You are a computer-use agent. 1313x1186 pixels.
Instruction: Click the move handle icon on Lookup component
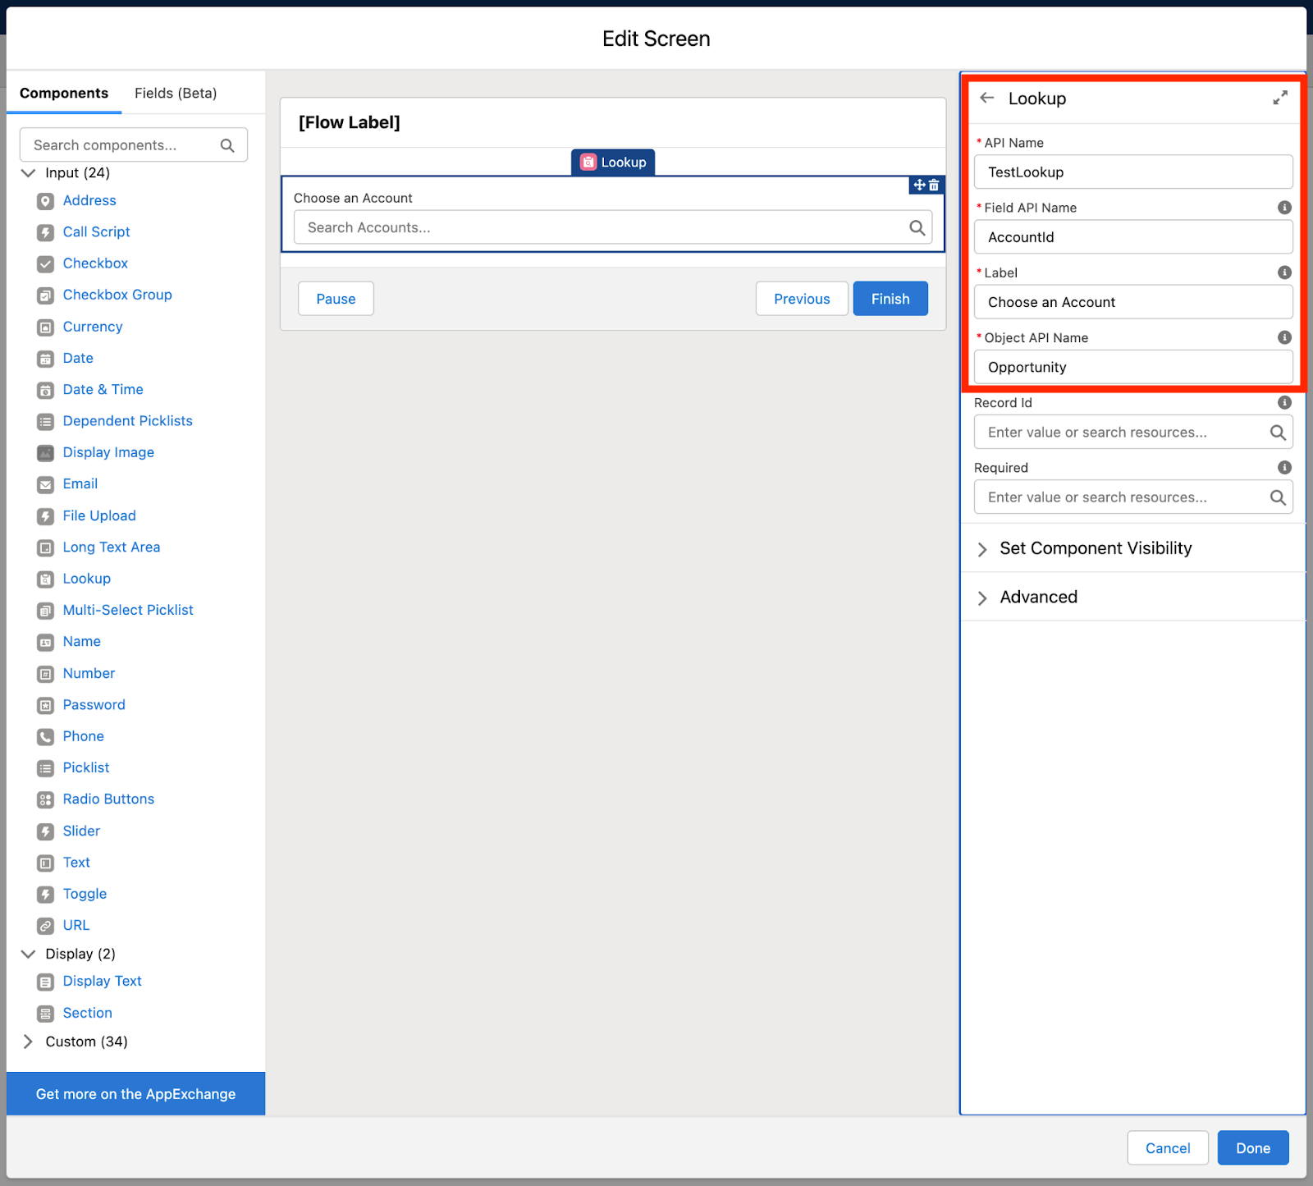918,185
